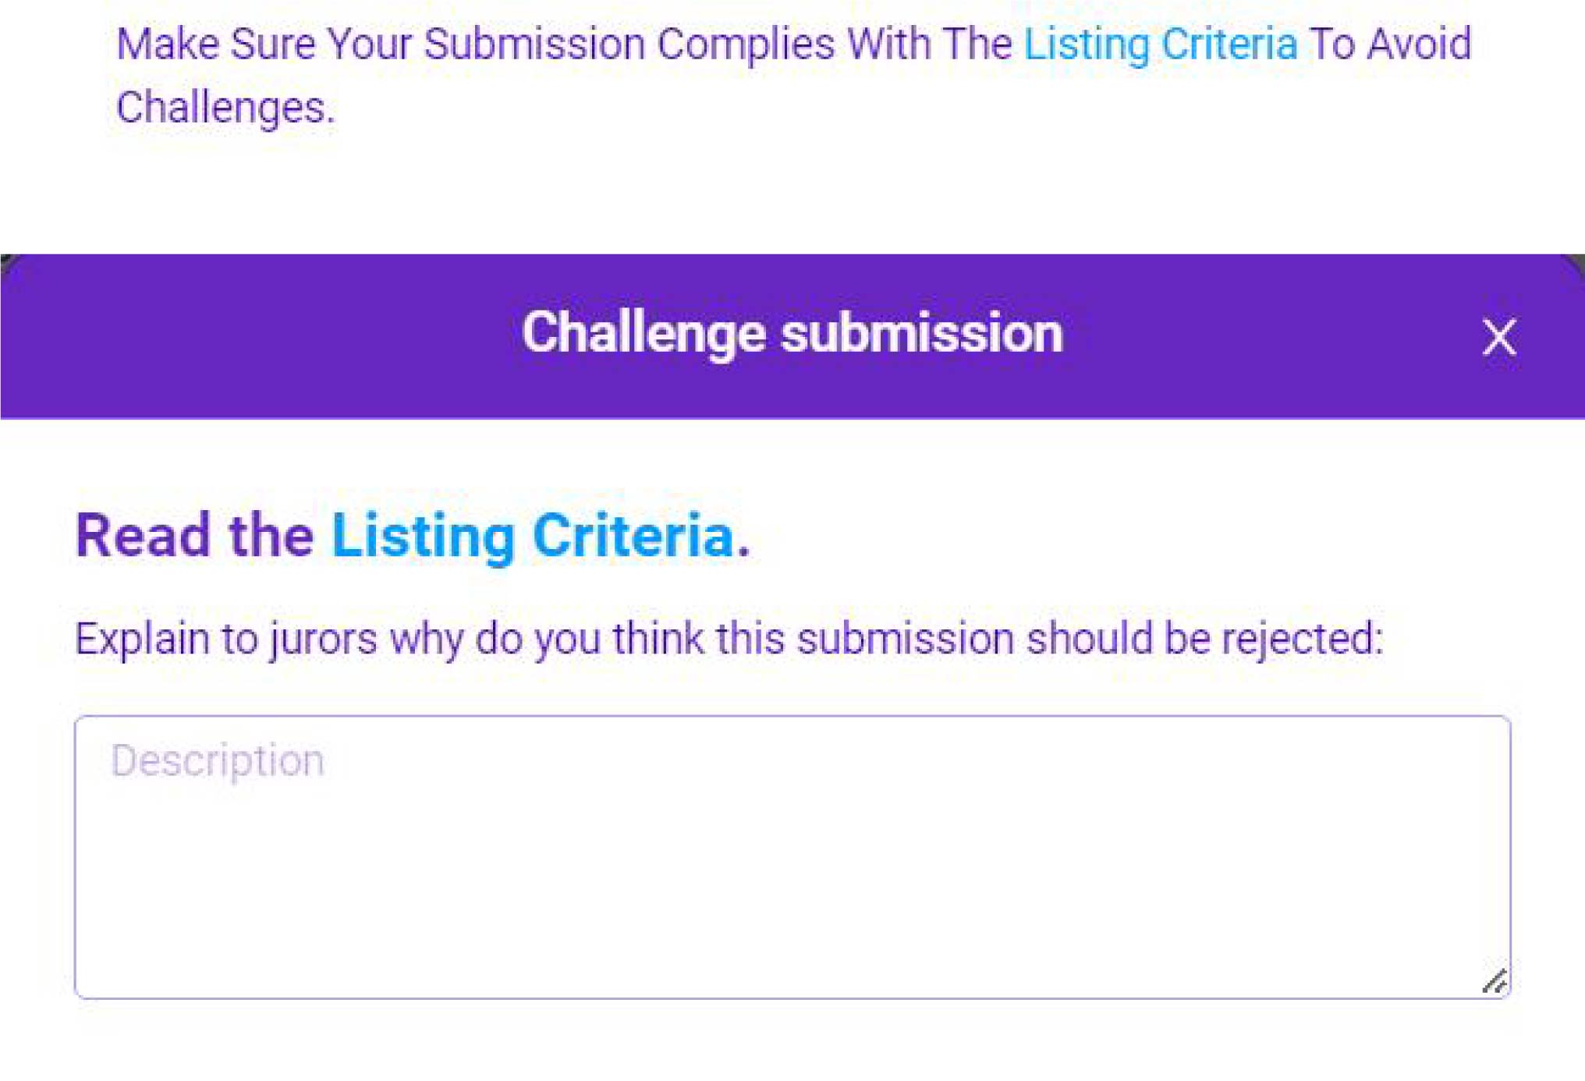Click the 'Read the' heading text
Image resolution: width=1585 pixels, height=1081 pixels.
click(194, 536)
